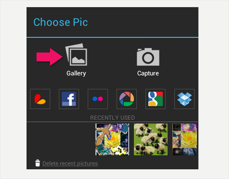
Task: Select the red and orange heart icon
Action: (x=40, y=99)
